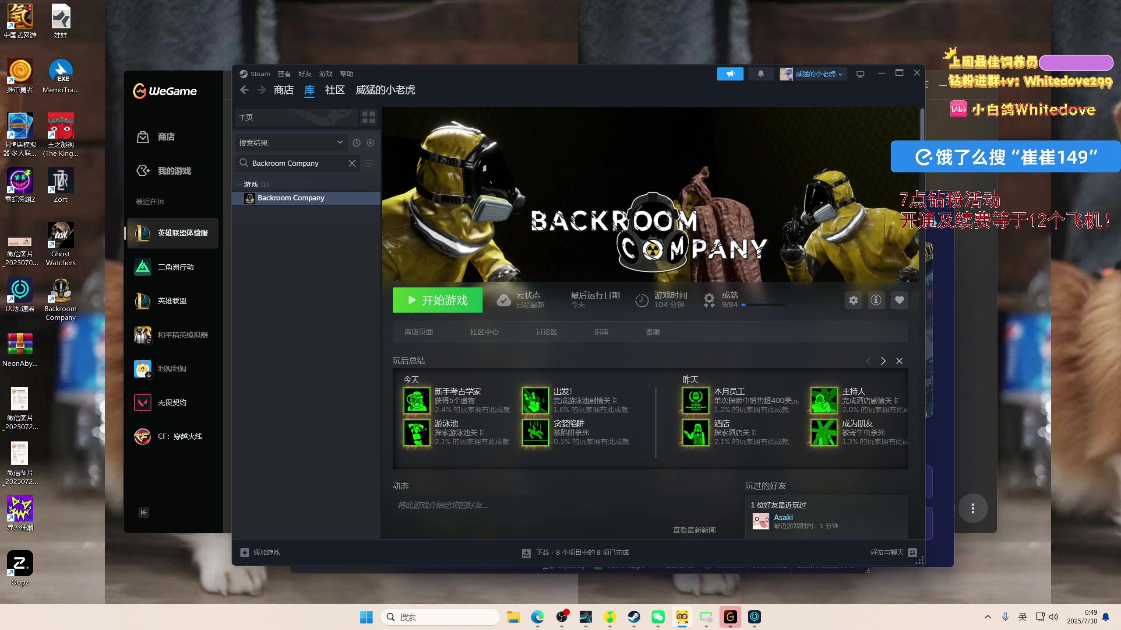1121x630 pixels.
Task: Click the cloud status icon
Action: click(x=504, y=300)
